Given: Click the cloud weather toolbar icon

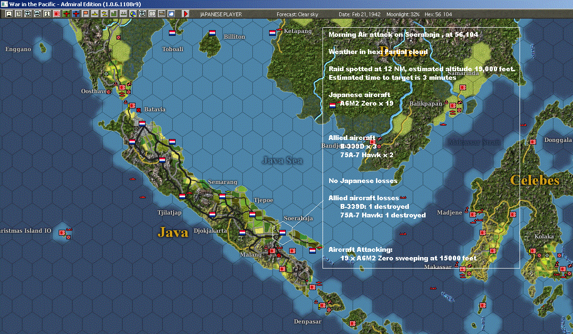Looking at the screenshot, I should [171, 14].
